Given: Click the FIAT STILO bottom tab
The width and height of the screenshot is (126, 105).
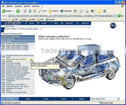Looking at the screenshot, I should pos(10,99).
